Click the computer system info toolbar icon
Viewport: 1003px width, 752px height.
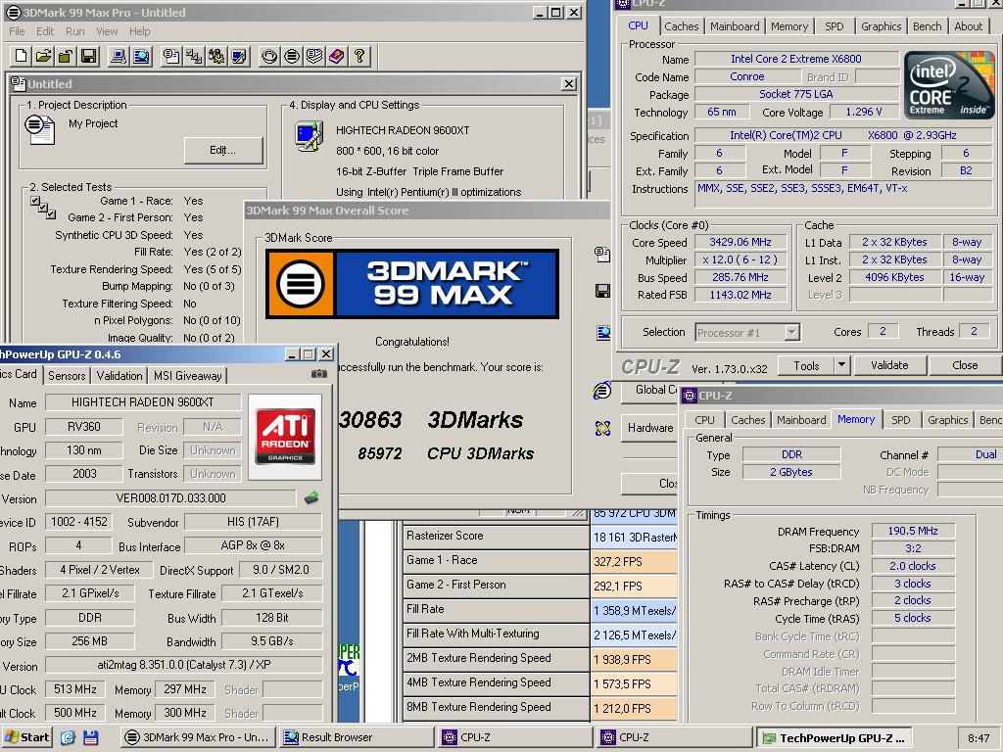118,56
